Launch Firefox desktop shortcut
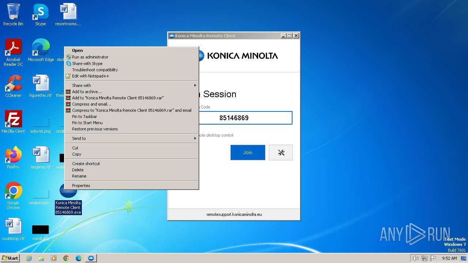Viewport: 468px width, 263px height. 13,157
